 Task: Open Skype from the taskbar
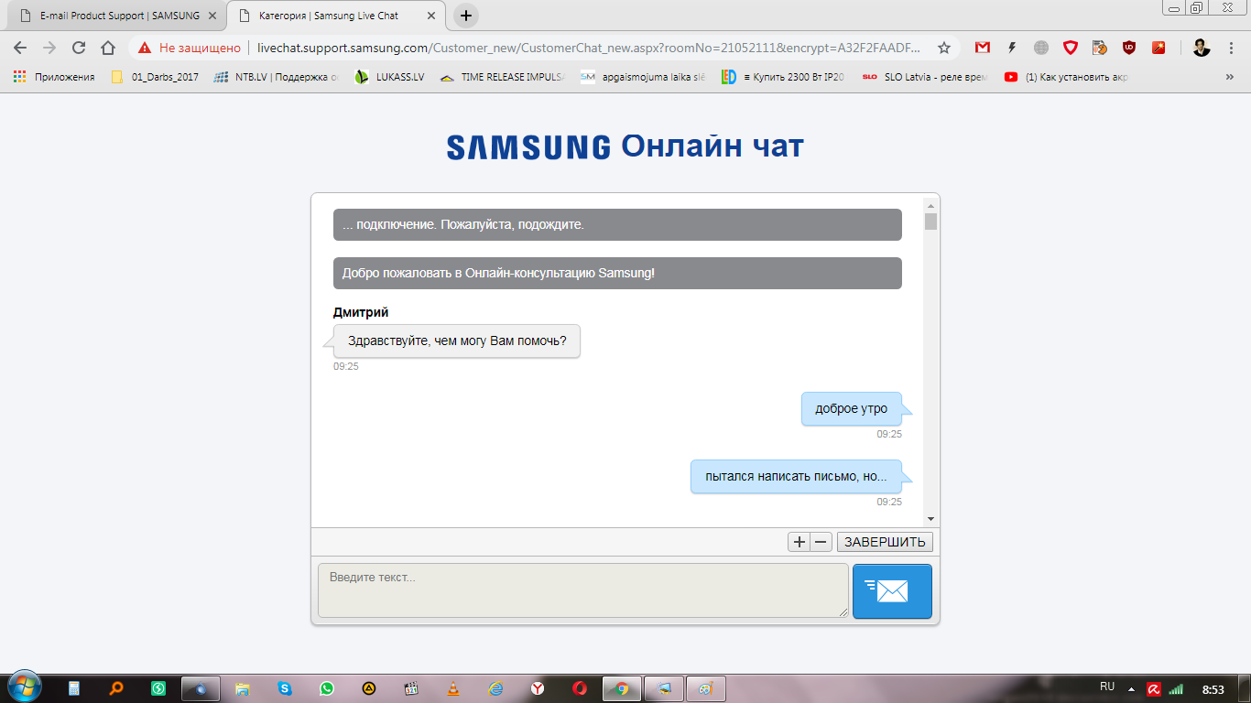(285, 688)
